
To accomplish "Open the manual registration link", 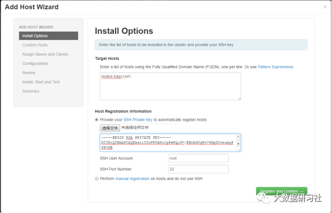I will tap(132, 179).
